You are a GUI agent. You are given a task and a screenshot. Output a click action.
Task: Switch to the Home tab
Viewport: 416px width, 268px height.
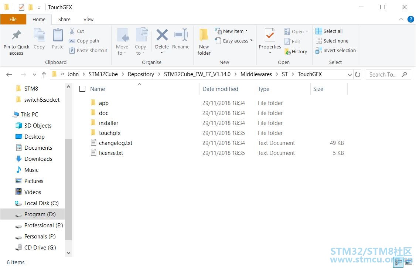[39, 19]
